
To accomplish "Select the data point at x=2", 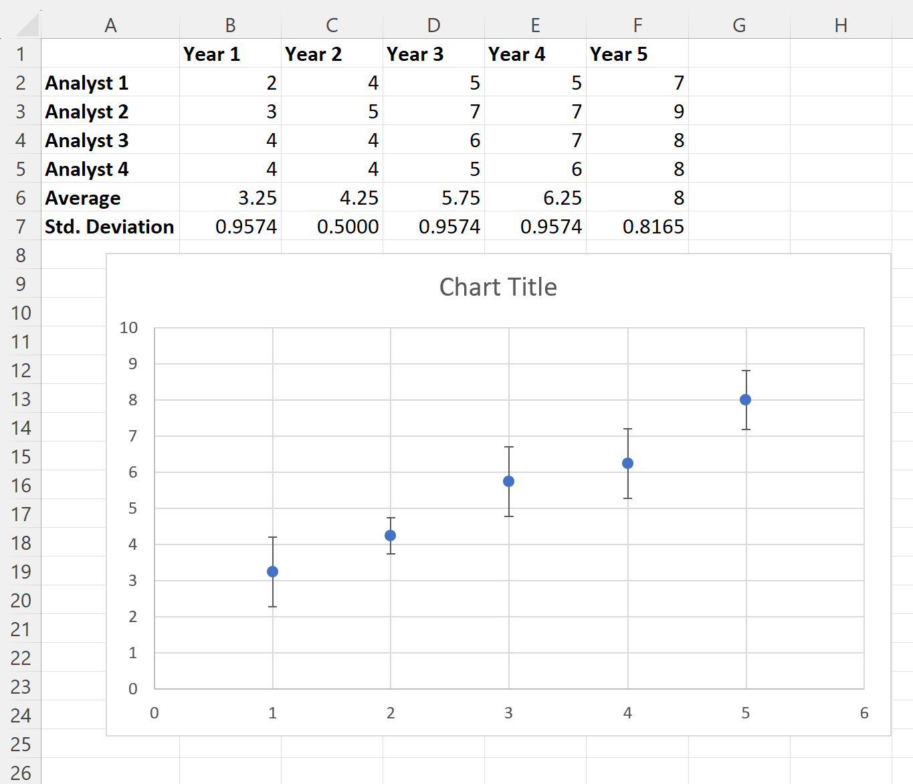I will [x=391, y=536].
